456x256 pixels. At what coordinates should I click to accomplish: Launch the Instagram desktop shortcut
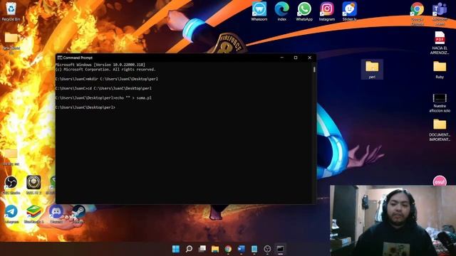[x=327, y=11]
